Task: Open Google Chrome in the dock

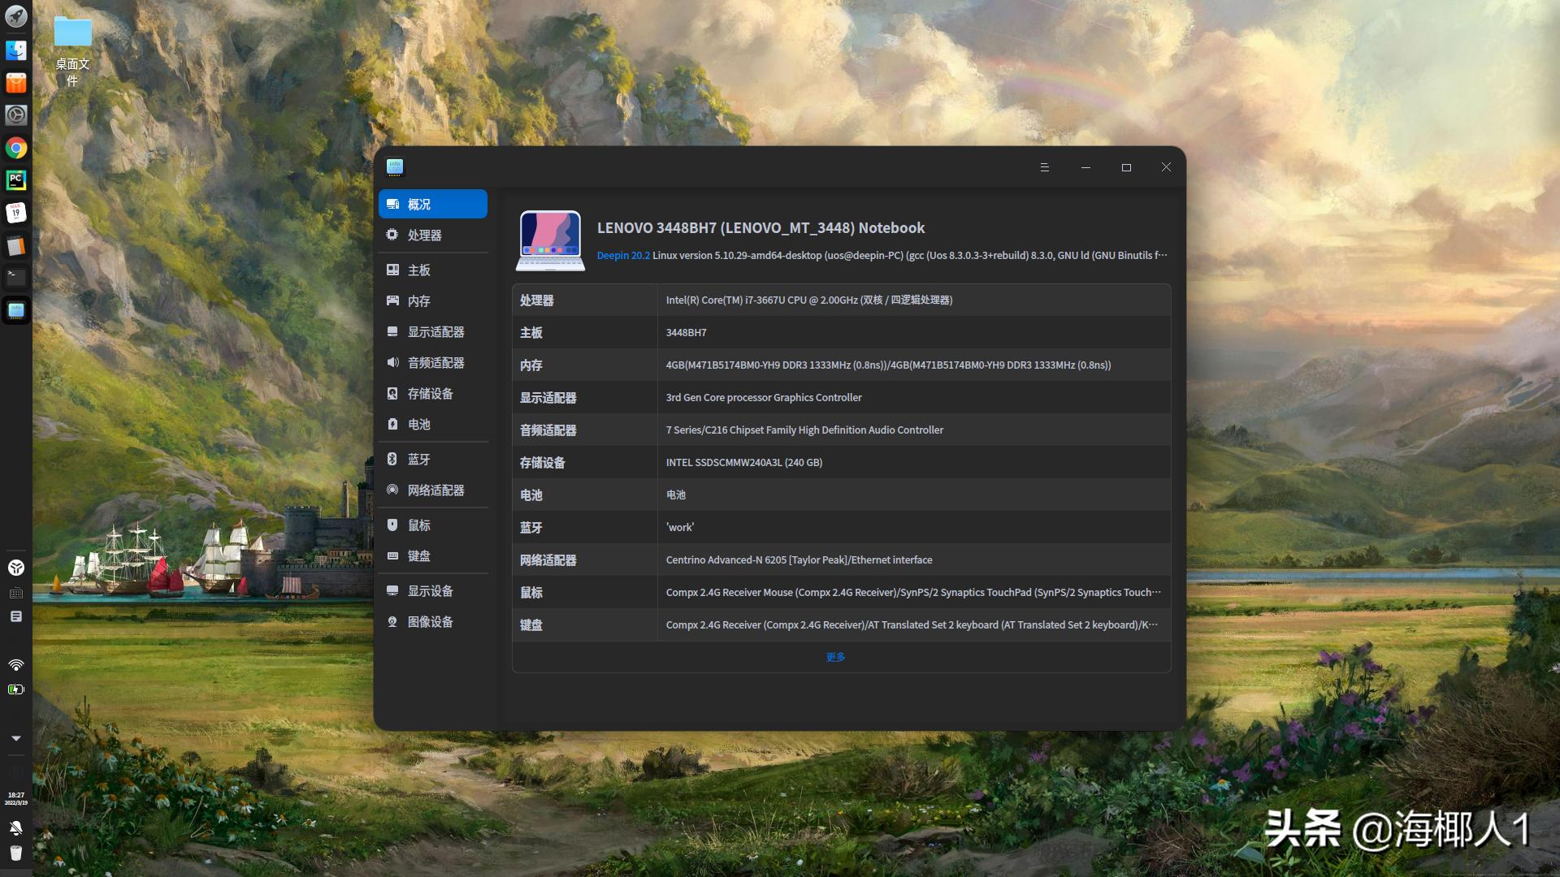Action: click(16, 149)
